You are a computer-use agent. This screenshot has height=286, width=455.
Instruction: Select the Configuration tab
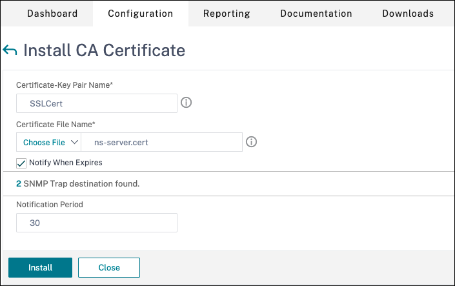coord(140,14)
